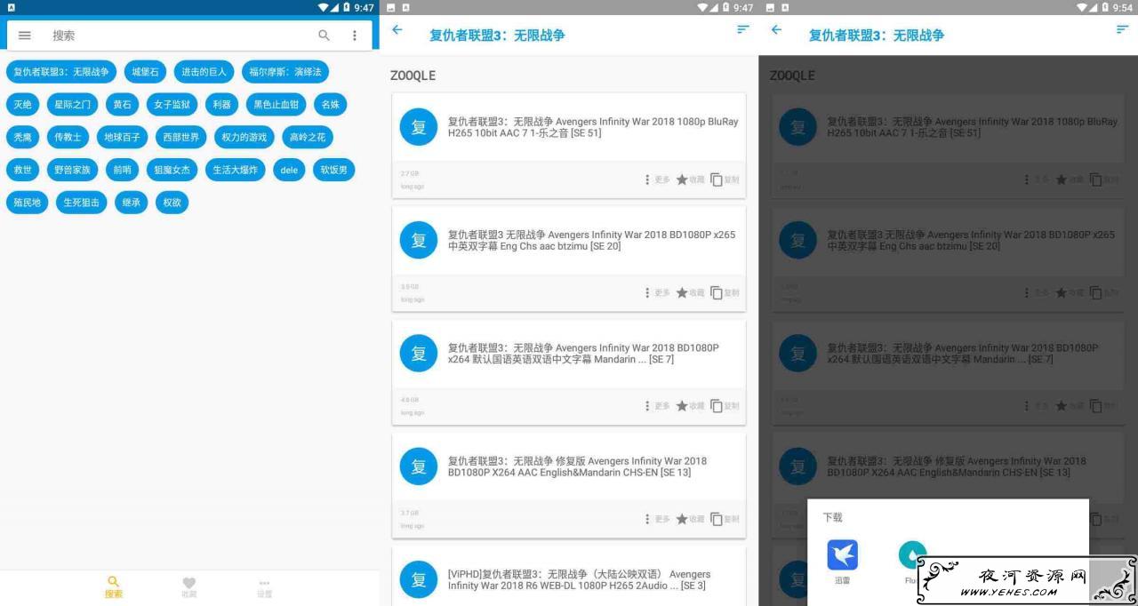Open the sort icon on middle results screen
Screen dimensions: 1138x606
pyautogui.click(x=743, y=30)
